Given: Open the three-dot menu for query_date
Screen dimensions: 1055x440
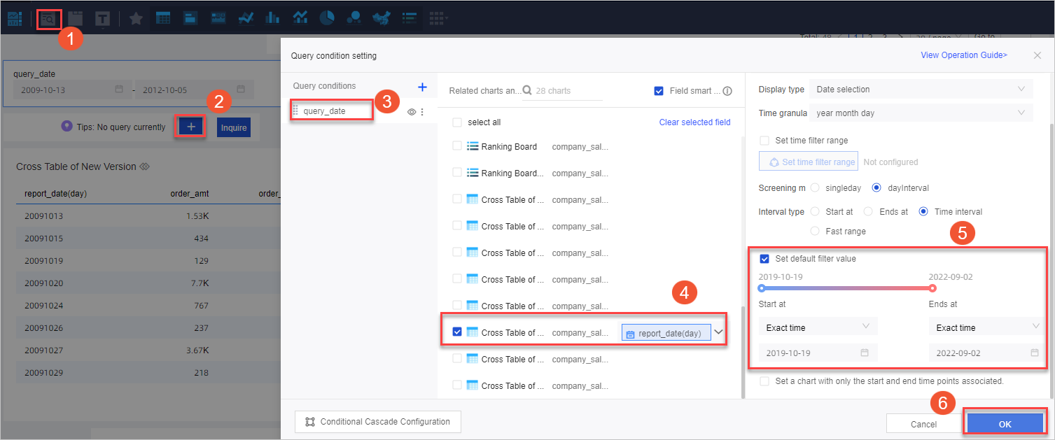Looking at the screenshot, I should (x=422, y=111).
